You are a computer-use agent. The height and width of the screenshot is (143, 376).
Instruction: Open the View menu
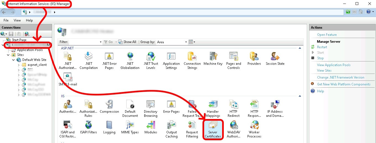(17, 20)
